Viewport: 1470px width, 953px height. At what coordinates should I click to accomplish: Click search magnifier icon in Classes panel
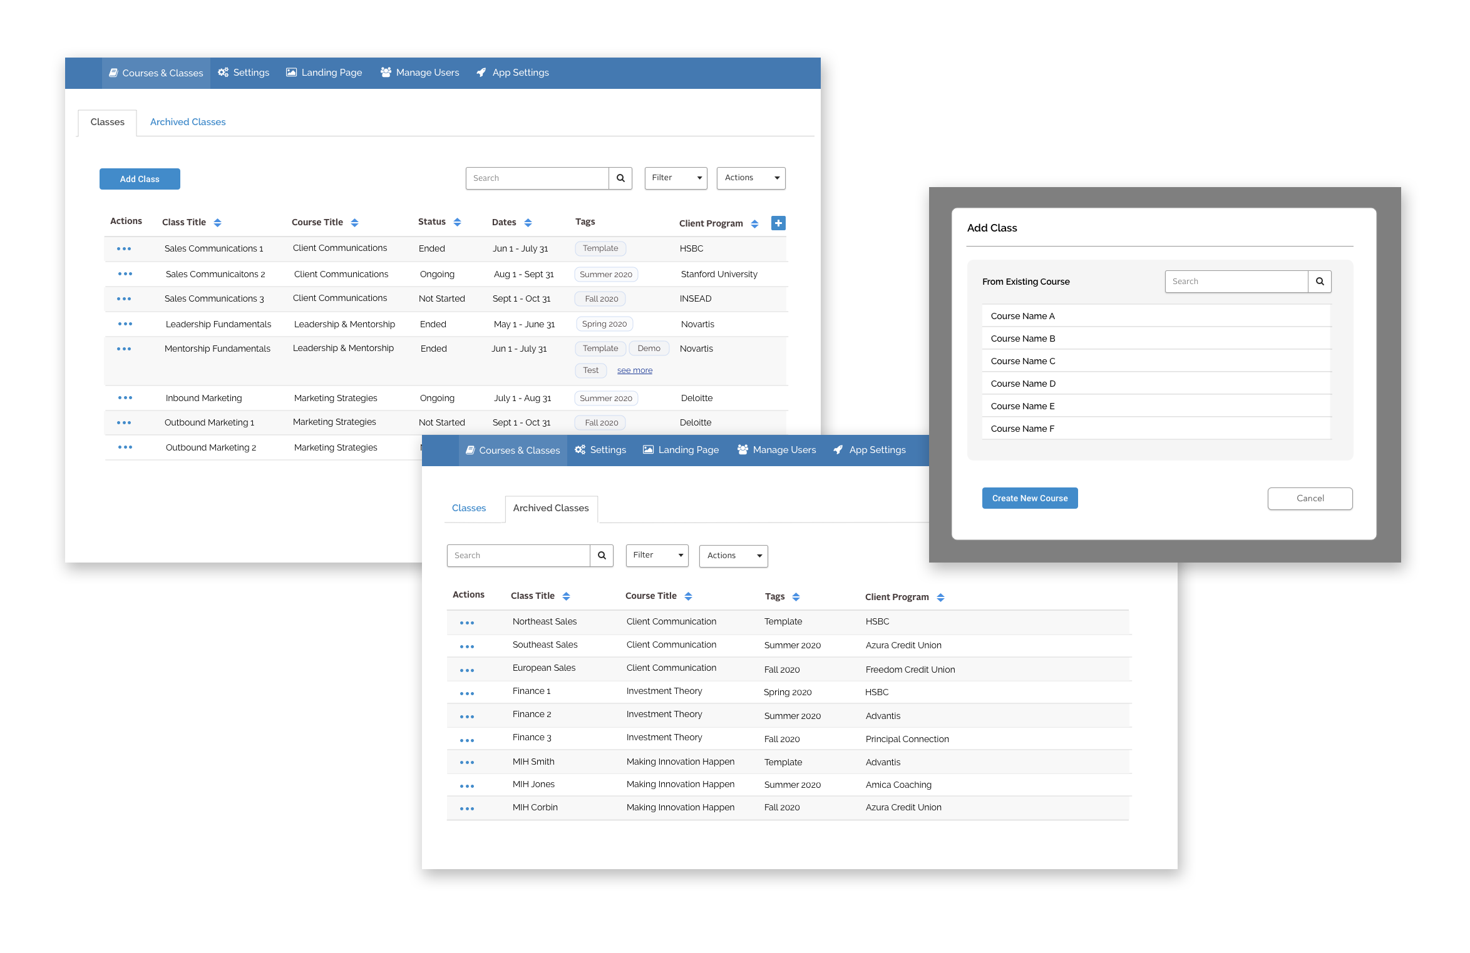pos(620,178)
